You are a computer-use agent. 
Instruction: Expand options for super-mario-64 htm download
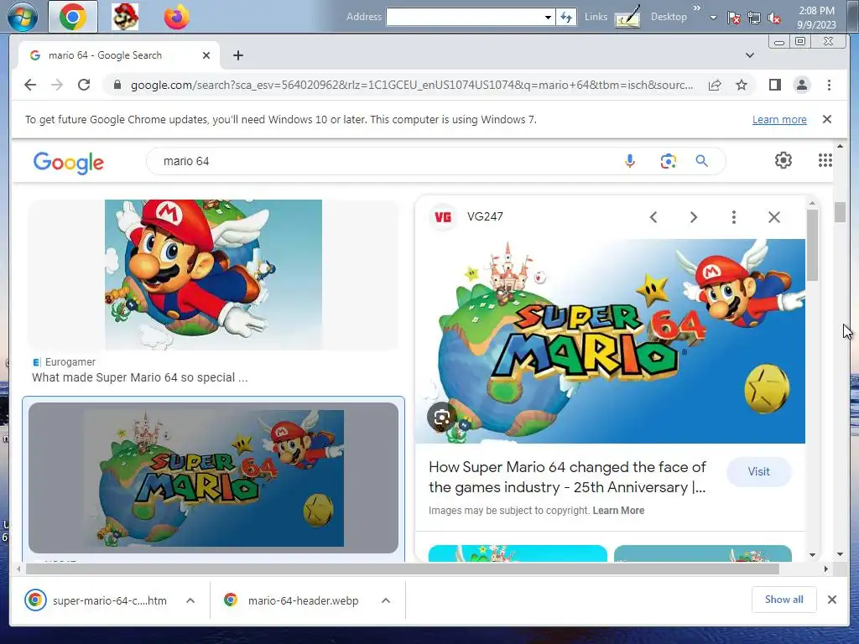(x=190, y=600)
